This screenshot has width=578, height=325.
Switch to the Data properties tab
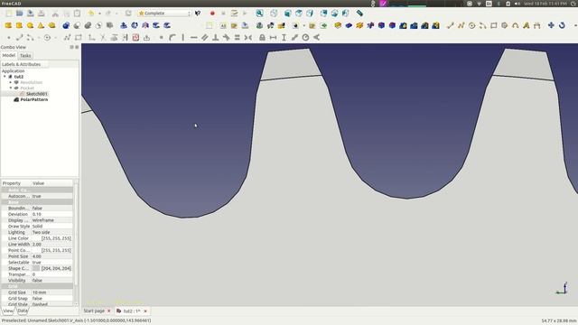(22, 311)
